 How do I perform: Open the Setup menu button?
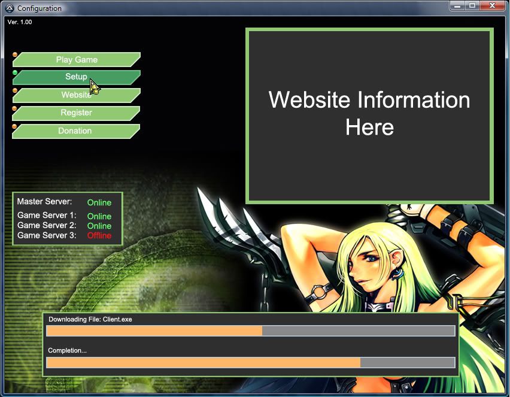tap(77, 77)
